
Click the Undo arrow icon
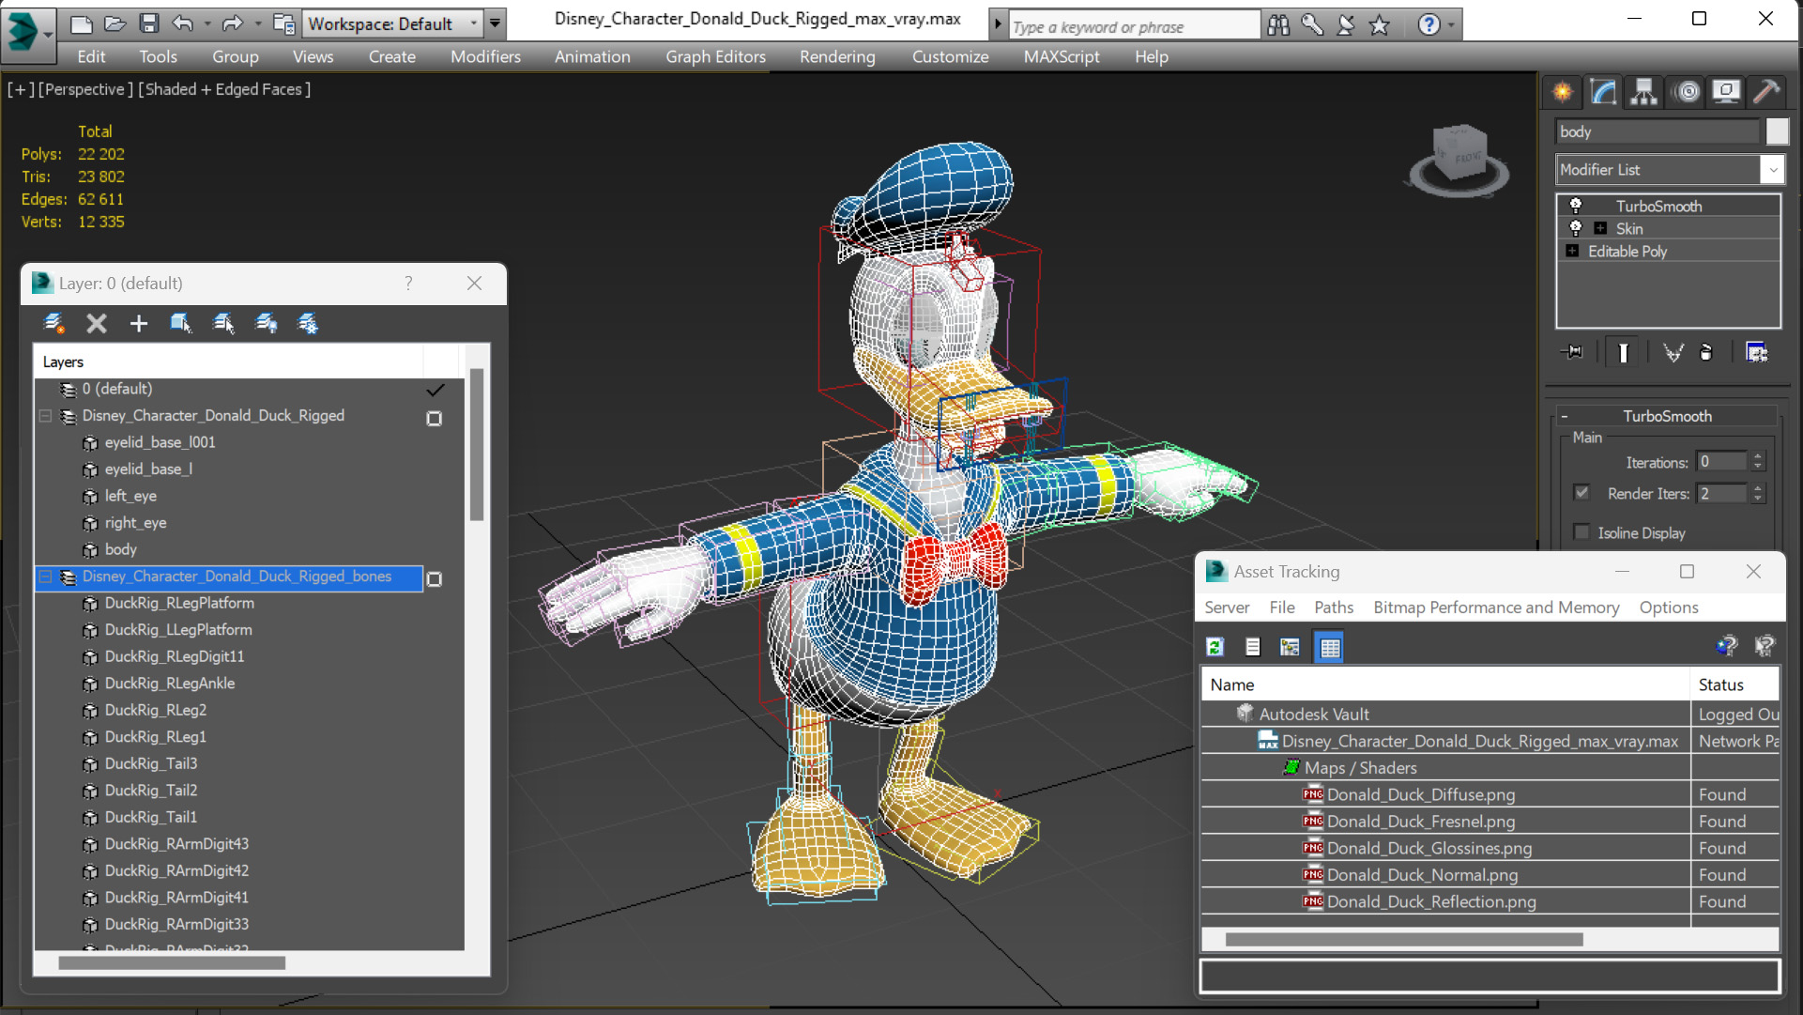click(x=183, y=23)
